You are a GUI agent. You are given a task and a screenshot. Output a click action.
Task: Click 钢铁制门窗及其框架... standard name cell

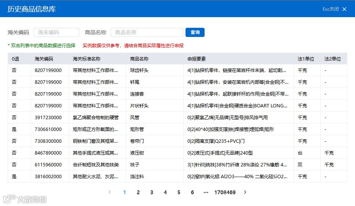point(95,141)
